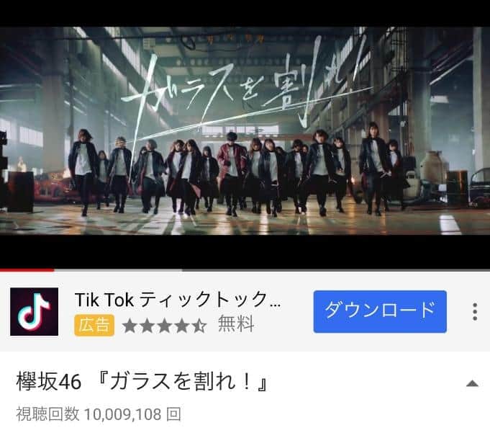Seek within the red played progress segment

[27, 270]
